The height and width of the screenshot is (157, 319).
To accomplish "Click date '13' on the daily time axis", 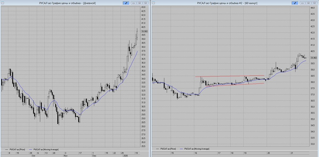I will coord(46,153).
